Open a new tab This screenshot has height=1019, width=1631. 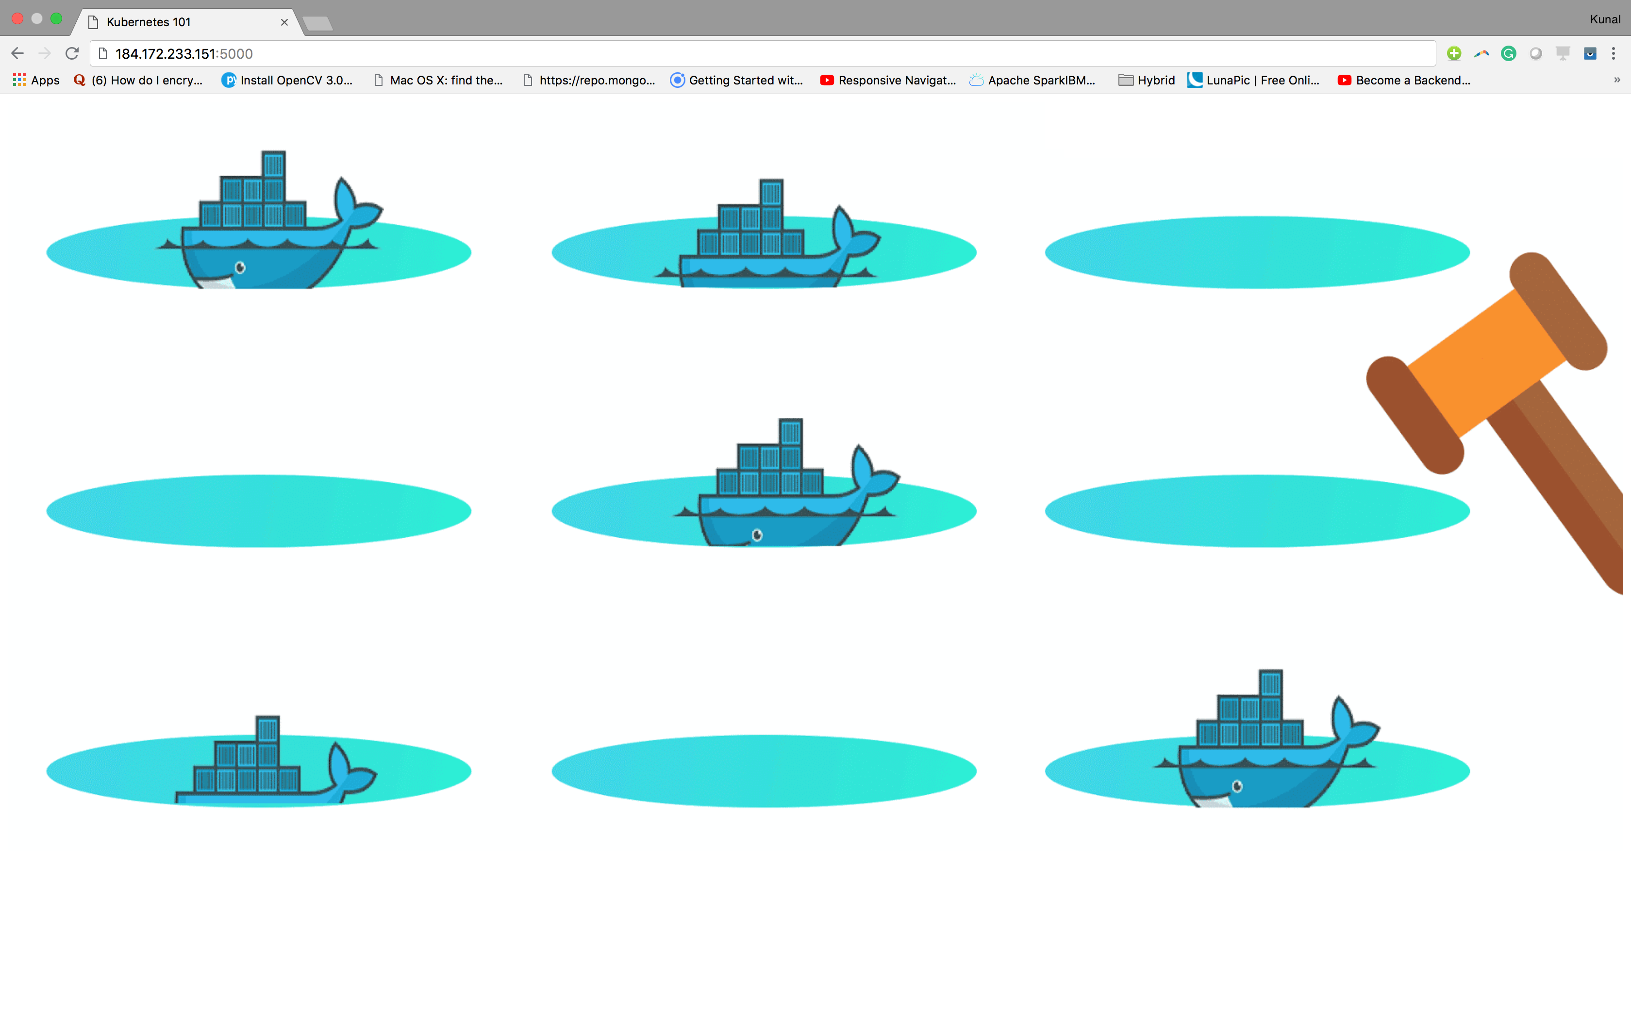pyautogui.click(x=317, y=24)
